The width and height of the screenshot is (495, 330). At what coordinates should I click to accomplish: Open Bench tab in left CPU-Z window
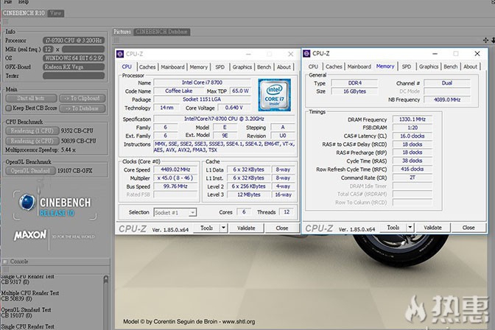[264, 67]
